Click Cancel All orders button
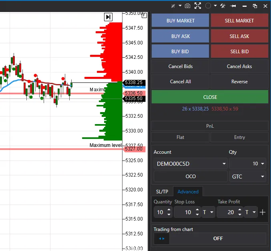Screen dimensions: 271x251 (180, 82)
